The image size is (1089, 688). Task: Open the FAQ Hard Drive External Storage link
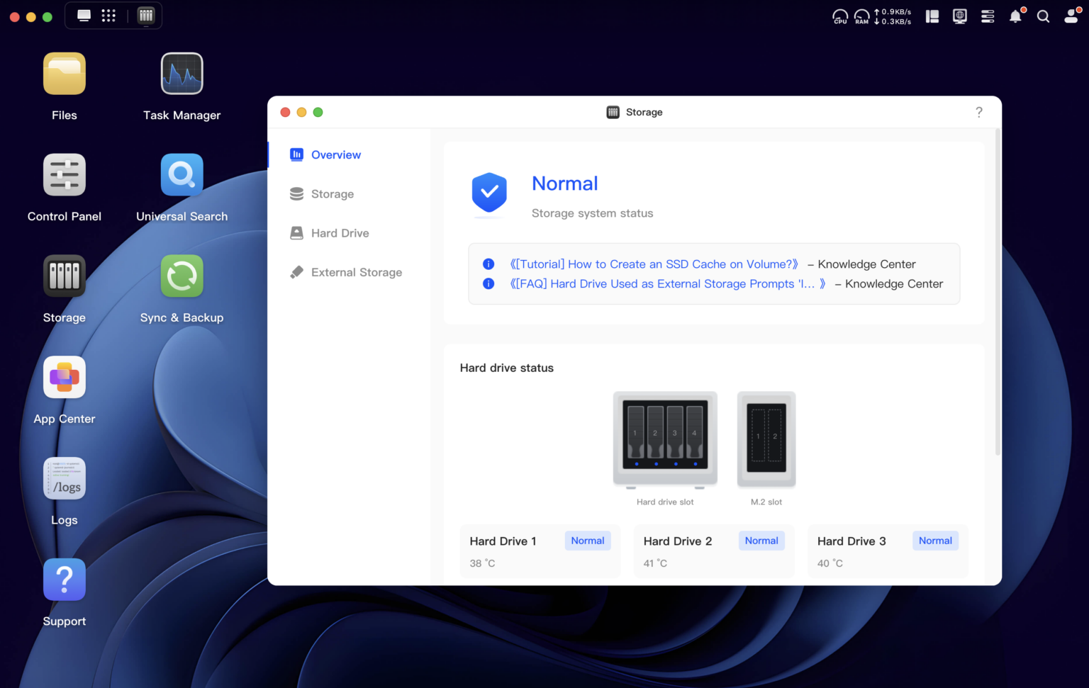[668, 284]
